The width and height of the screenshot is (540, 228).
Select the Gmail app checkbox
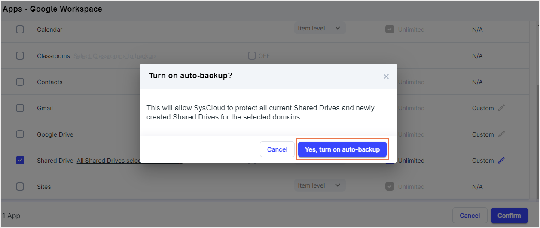pyautogui.click(x=20, y=108)
